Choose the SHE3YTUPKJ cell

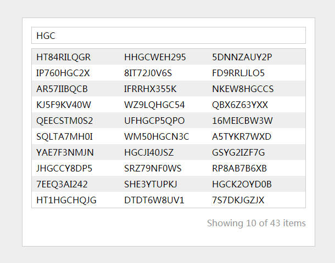(x=150, y=184)
